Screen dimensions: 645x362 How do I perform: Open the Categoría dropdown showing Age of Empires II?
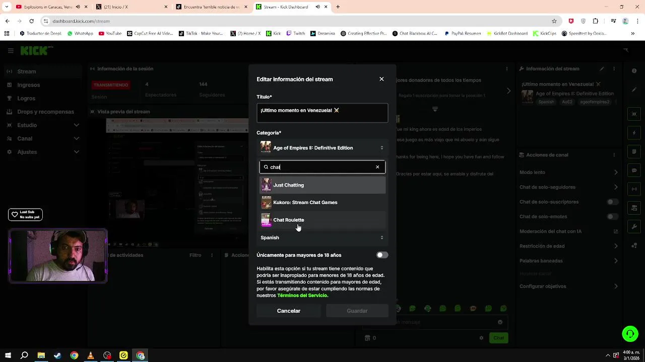(322, 148)
